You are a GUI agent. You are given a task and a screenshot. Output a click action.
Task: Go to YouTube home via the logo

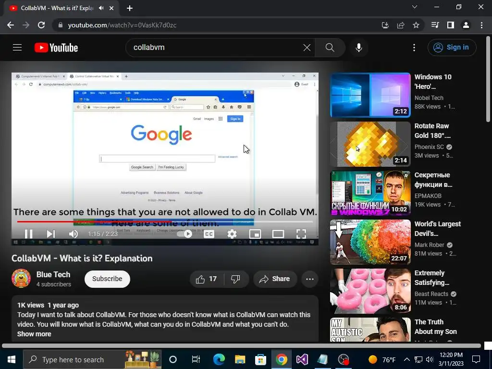[x=56, y=48]
